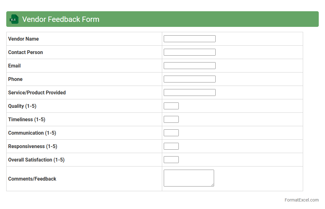Viewport: 325px width, 209px height.
Task: Click the Quality (1-5) rating box
Action: 171,106
